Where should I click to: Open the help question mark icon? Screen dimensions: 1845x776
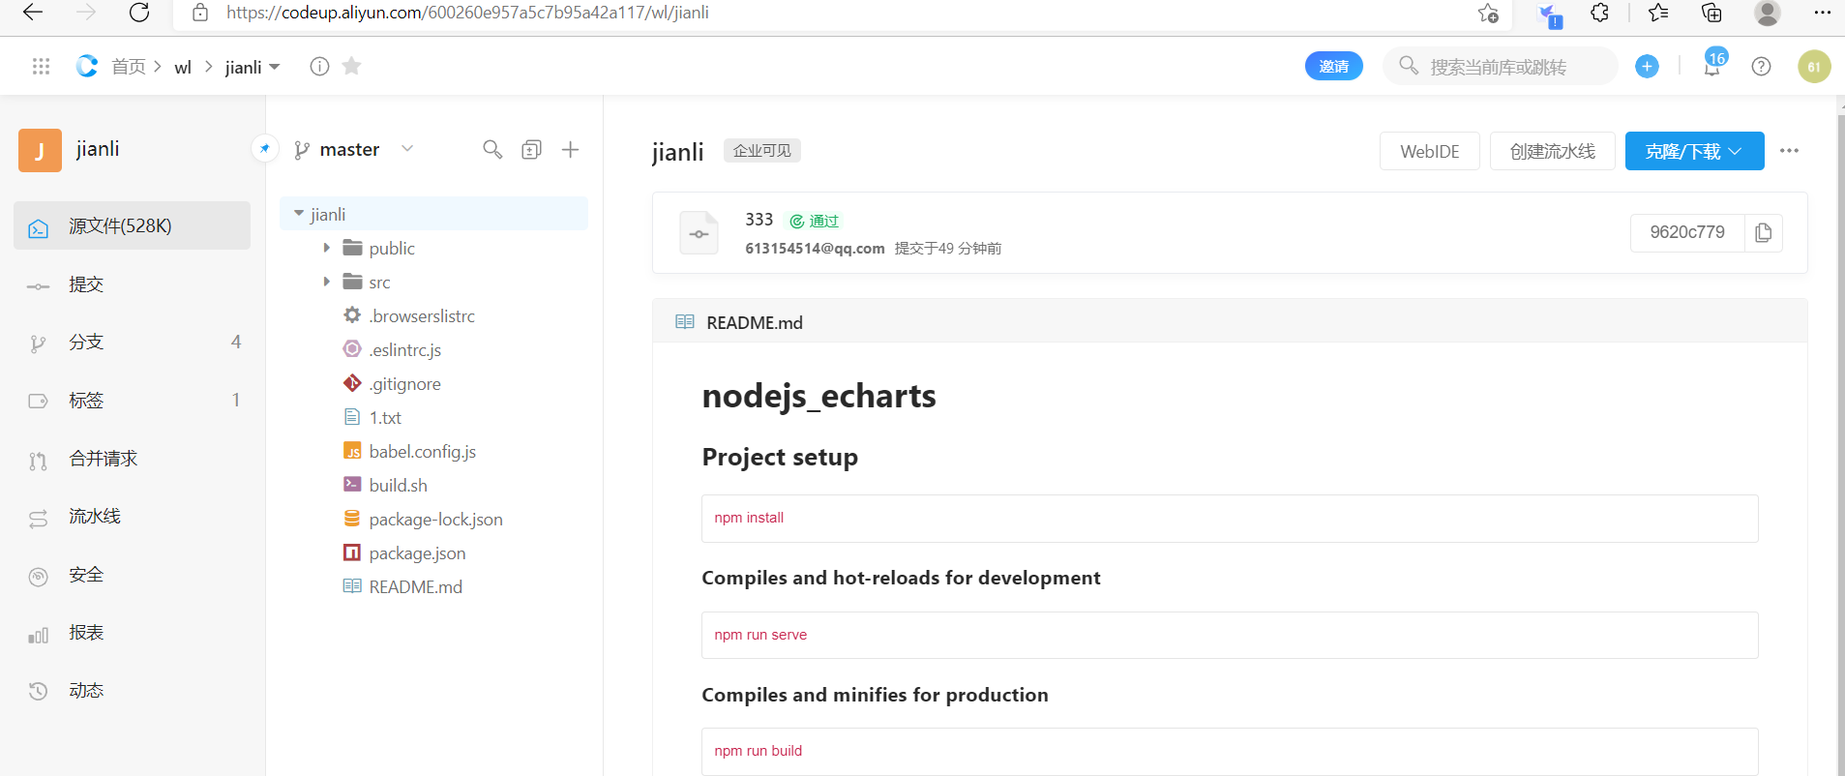1761,67
